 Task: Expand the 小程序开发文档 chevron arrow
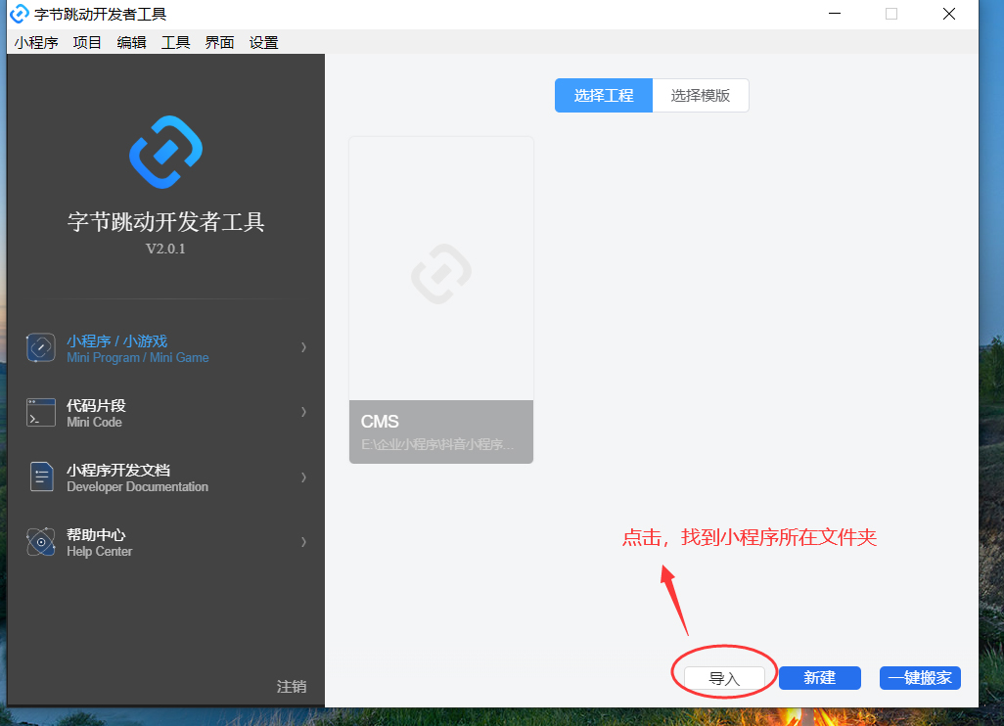point(303,477)
